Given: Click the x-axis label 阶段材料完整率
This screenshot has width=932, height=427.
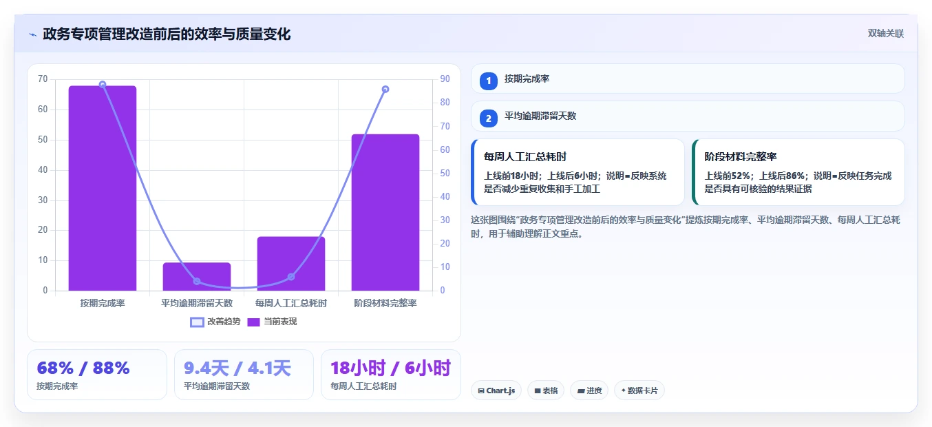Looking at the screenshot, I should (x=385, y=303).
